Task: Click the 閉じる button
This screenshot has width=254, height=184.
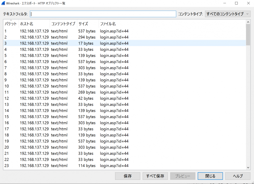Action: (210, 176)
